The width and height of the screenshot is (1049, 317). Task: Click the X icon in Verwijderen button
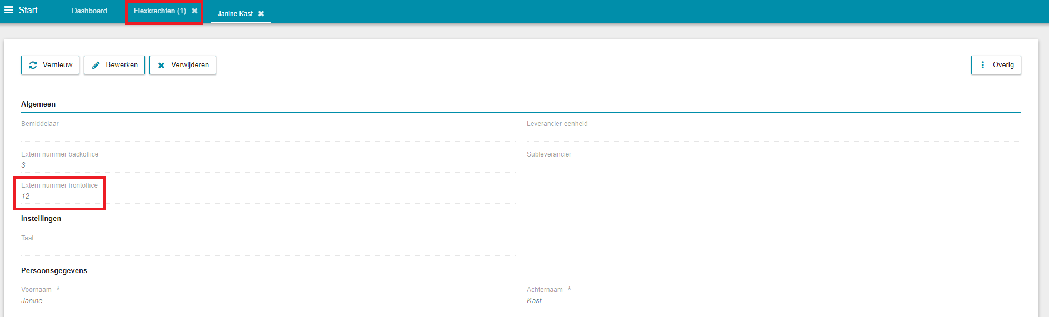coord(161,65)
